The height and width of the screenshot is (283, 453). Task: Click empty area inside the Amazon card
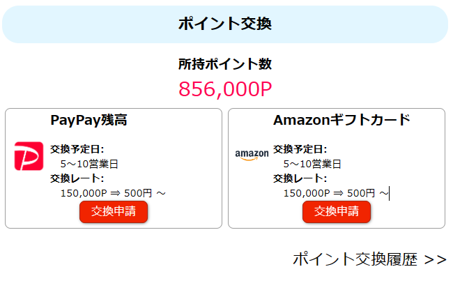click(x=411, y=160)
